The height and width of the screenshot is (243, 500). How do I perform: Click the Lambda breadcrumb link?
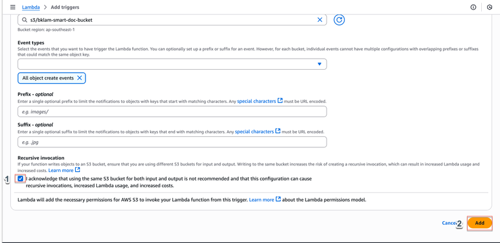[31, 7]
